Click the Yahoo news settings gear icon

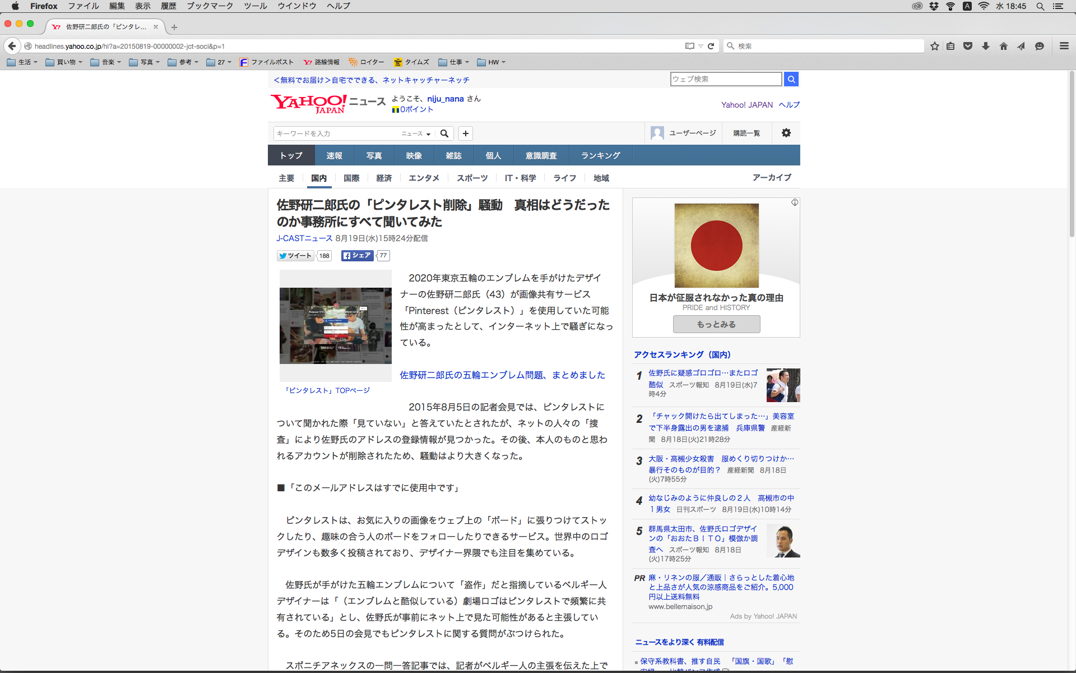786,133
